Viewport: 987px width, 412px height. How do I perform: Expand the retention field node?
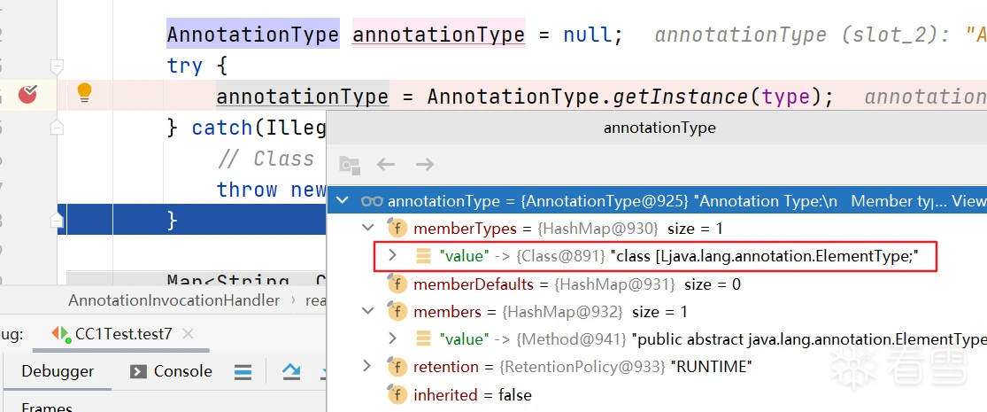(x=368, y=367)
